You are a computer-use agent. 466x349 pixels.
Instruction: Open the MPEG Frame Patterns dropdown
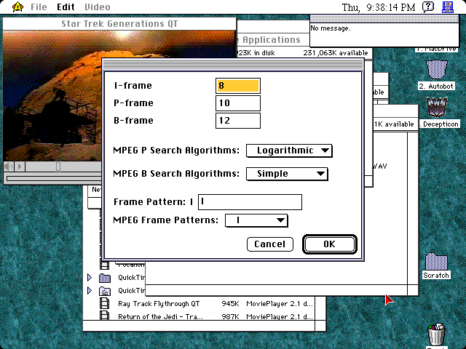click(x=256, y=220)
